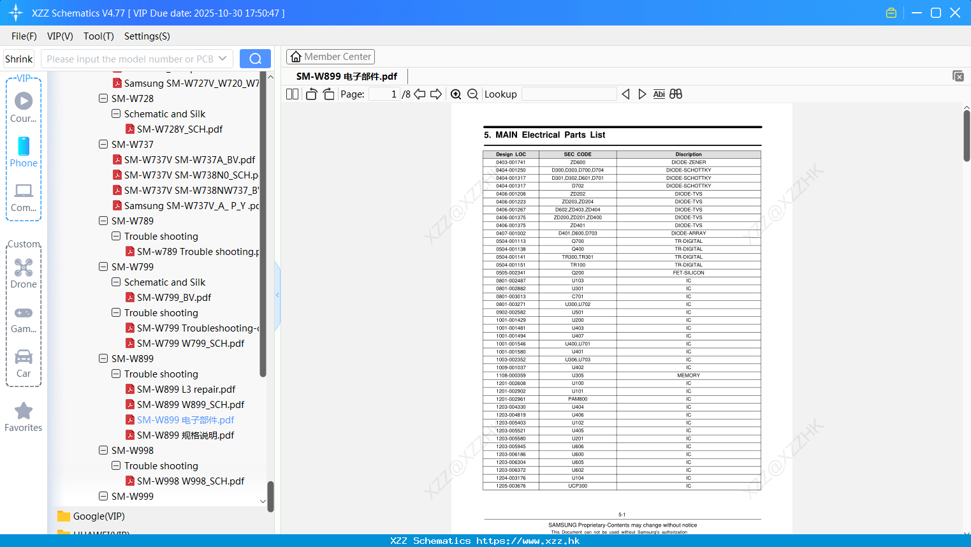The image size is (971, 547).
Task: Open the Settings(S) menu
Action: coord(147,36)
